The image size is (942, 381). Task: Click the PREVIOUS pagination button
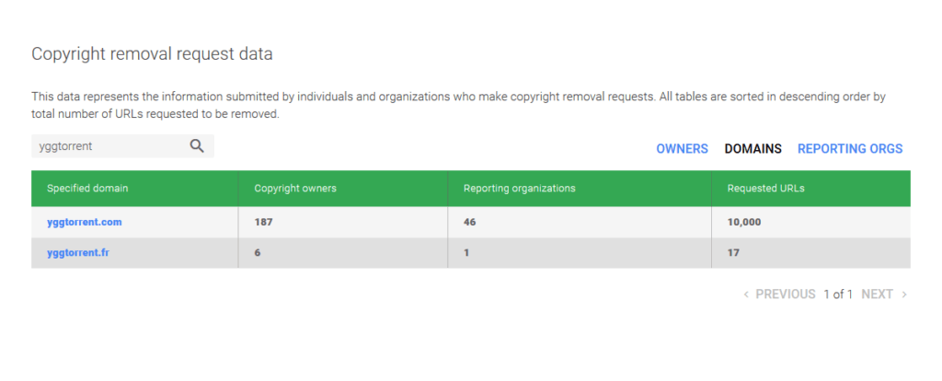(786, 294)
